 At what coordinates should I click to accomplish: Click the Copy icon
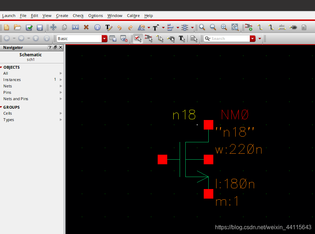(64, 27)
